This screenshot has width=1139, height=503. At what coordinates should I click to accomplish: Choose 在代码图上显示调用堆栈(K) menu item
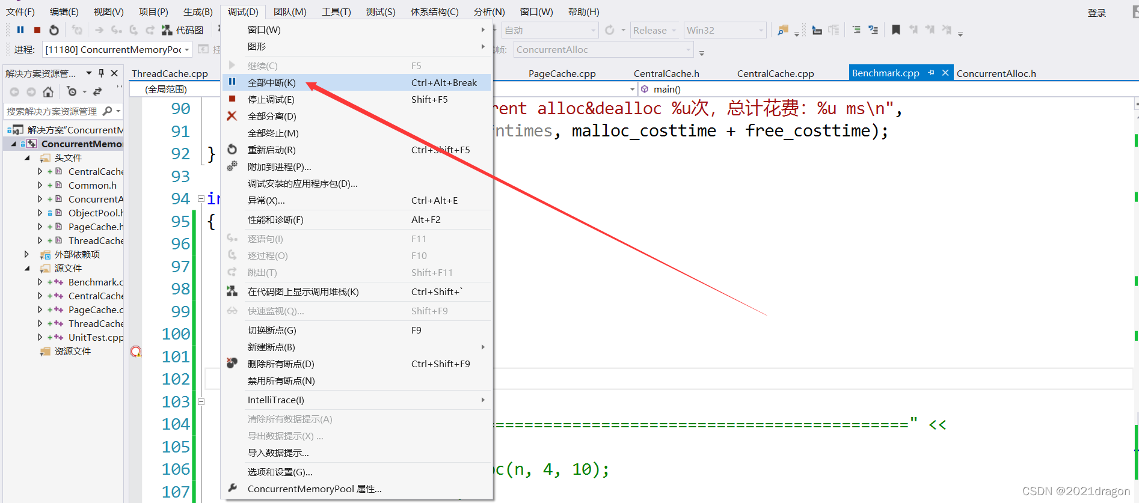click(x=357, y=291)
